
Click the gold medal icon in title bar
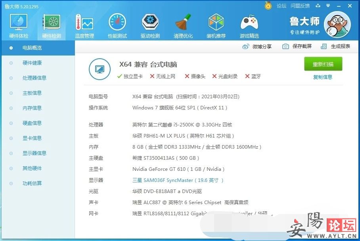tap(268, 5)
